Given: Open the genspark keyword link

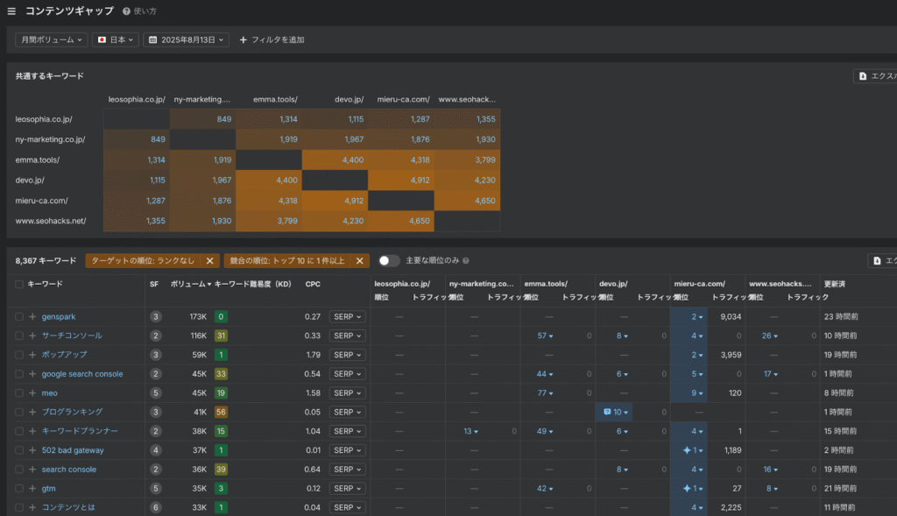Looking at the screenshot, I should [59, 316].
